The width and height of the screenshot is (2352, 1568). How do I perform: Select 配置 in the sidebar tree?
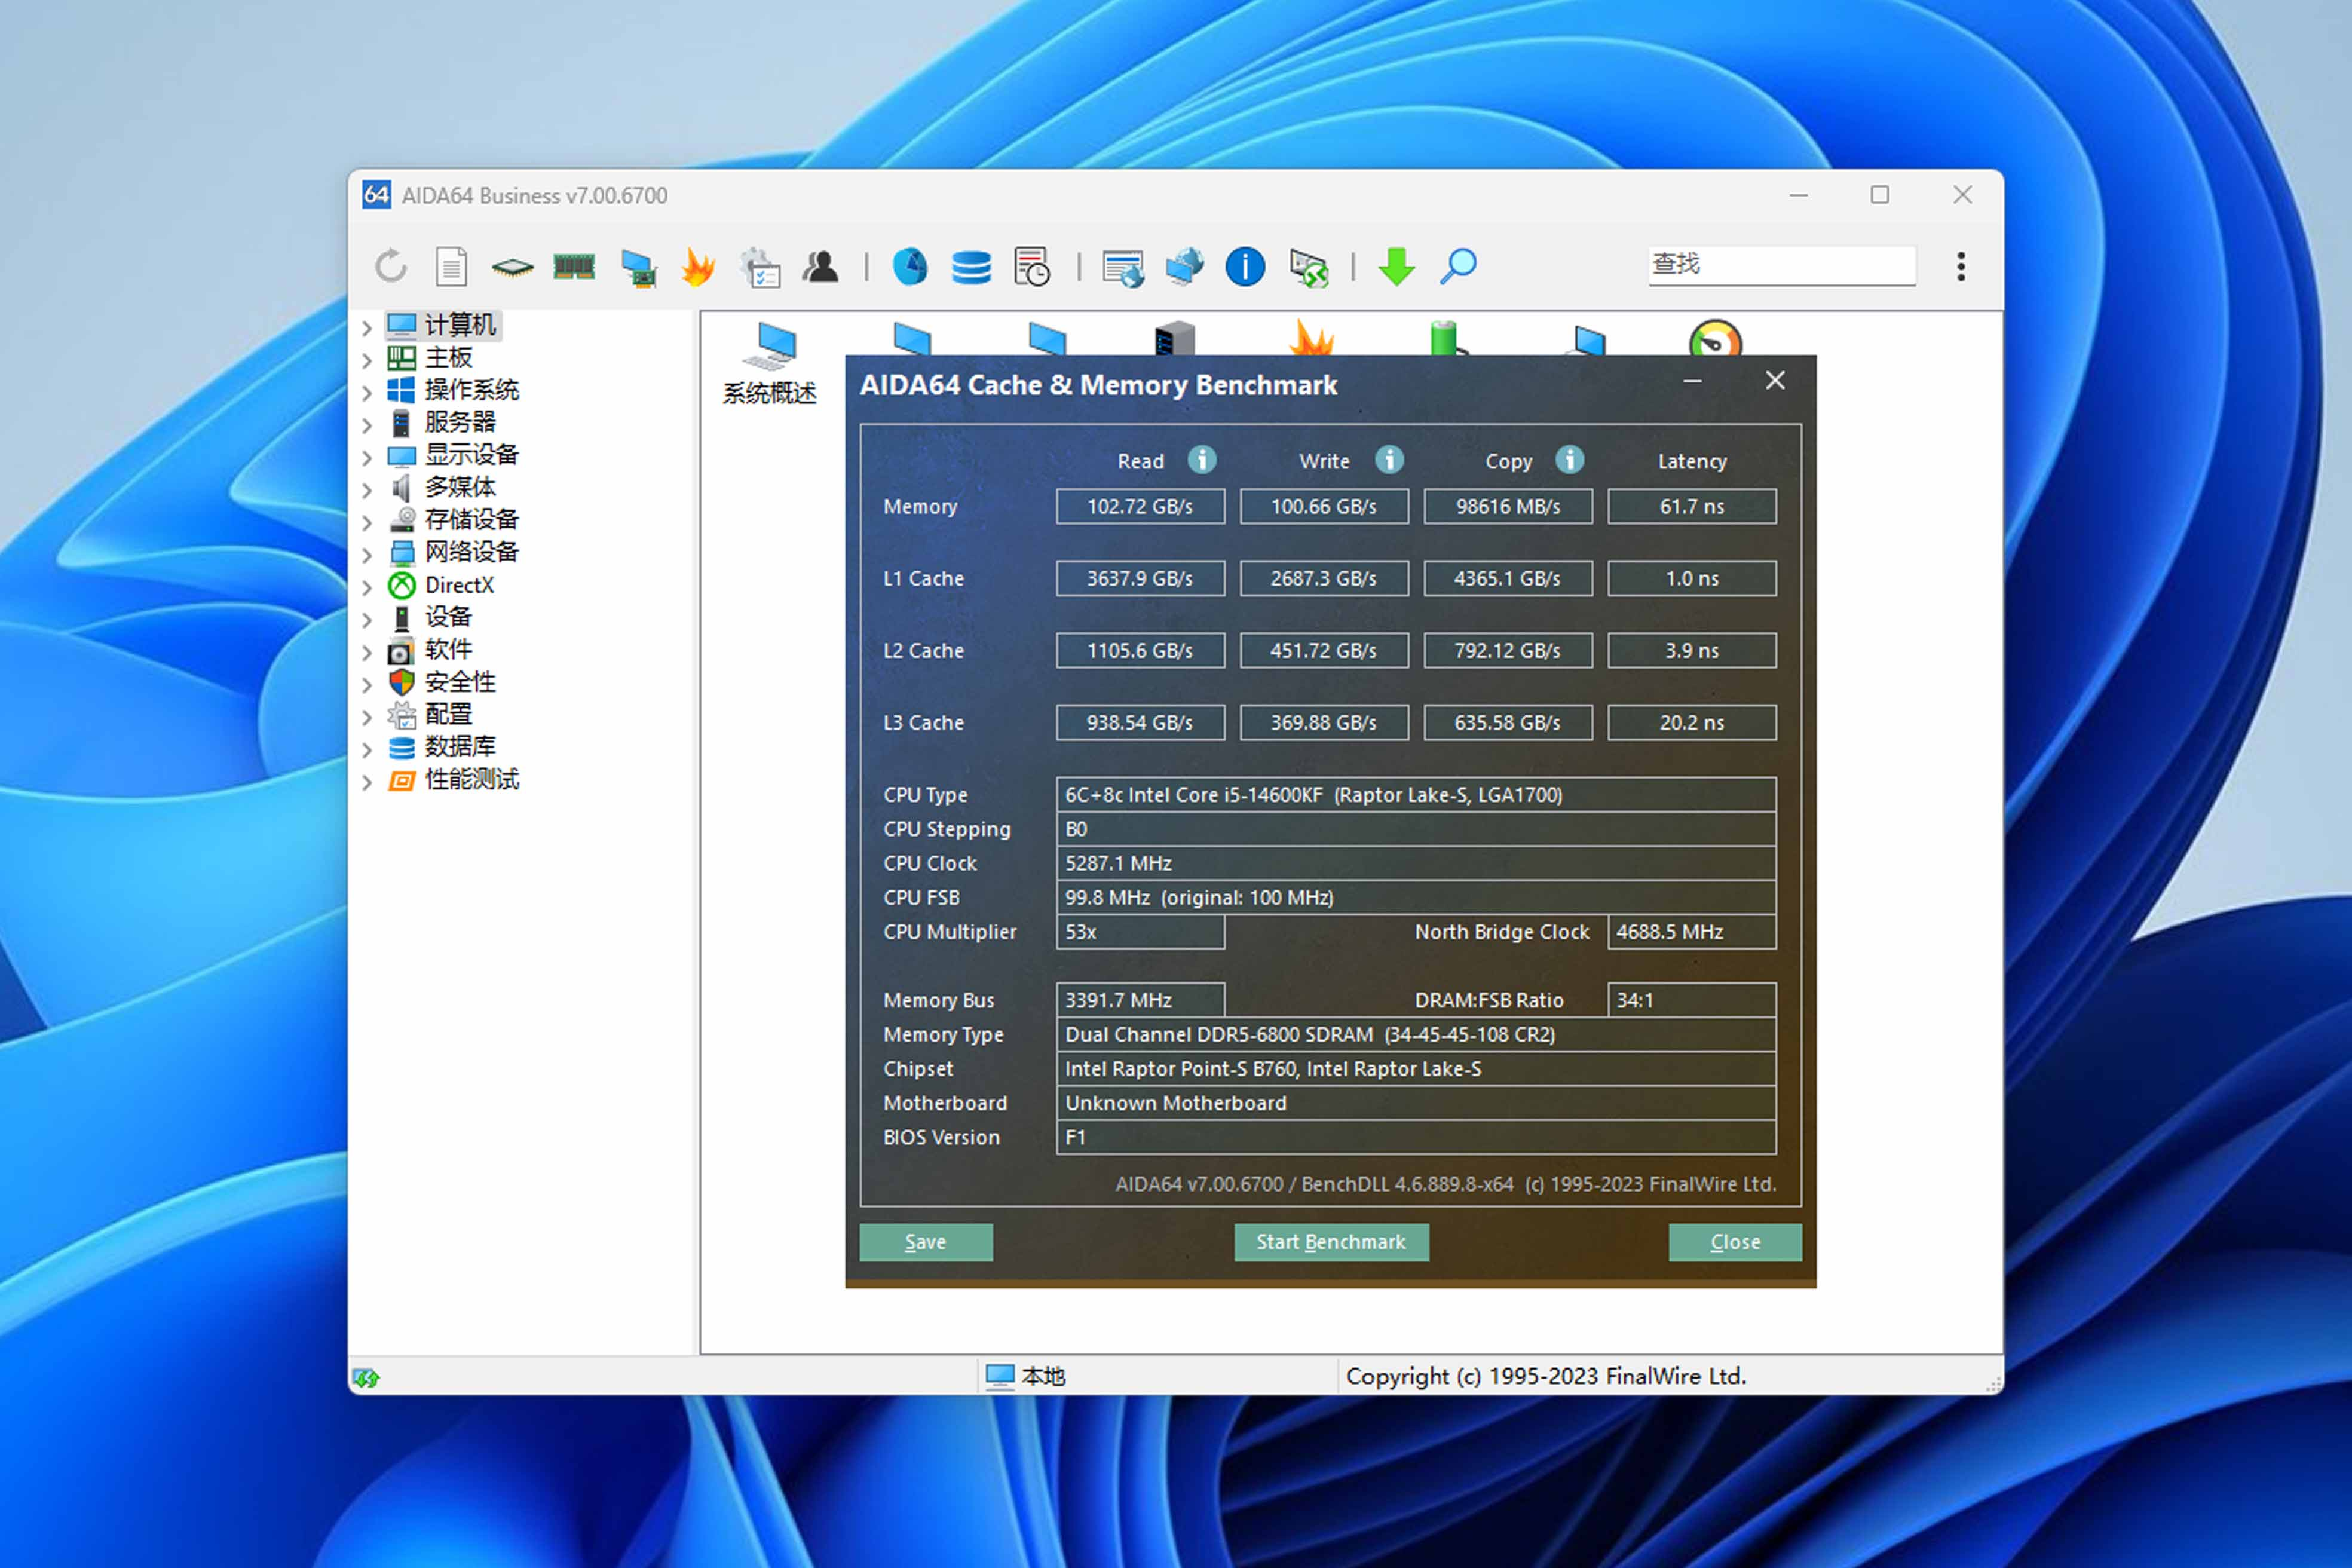[x=448, y=714]
